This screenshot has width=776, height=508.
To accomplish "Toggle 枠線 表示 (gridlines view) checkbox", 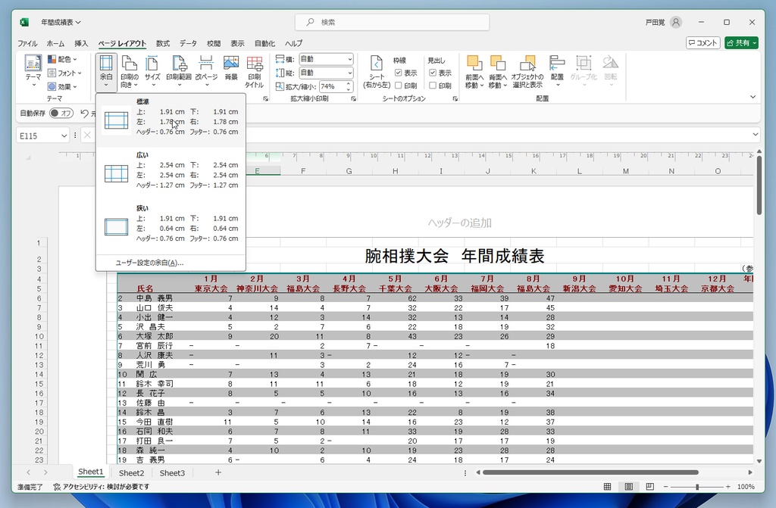I will pos(399,73).
